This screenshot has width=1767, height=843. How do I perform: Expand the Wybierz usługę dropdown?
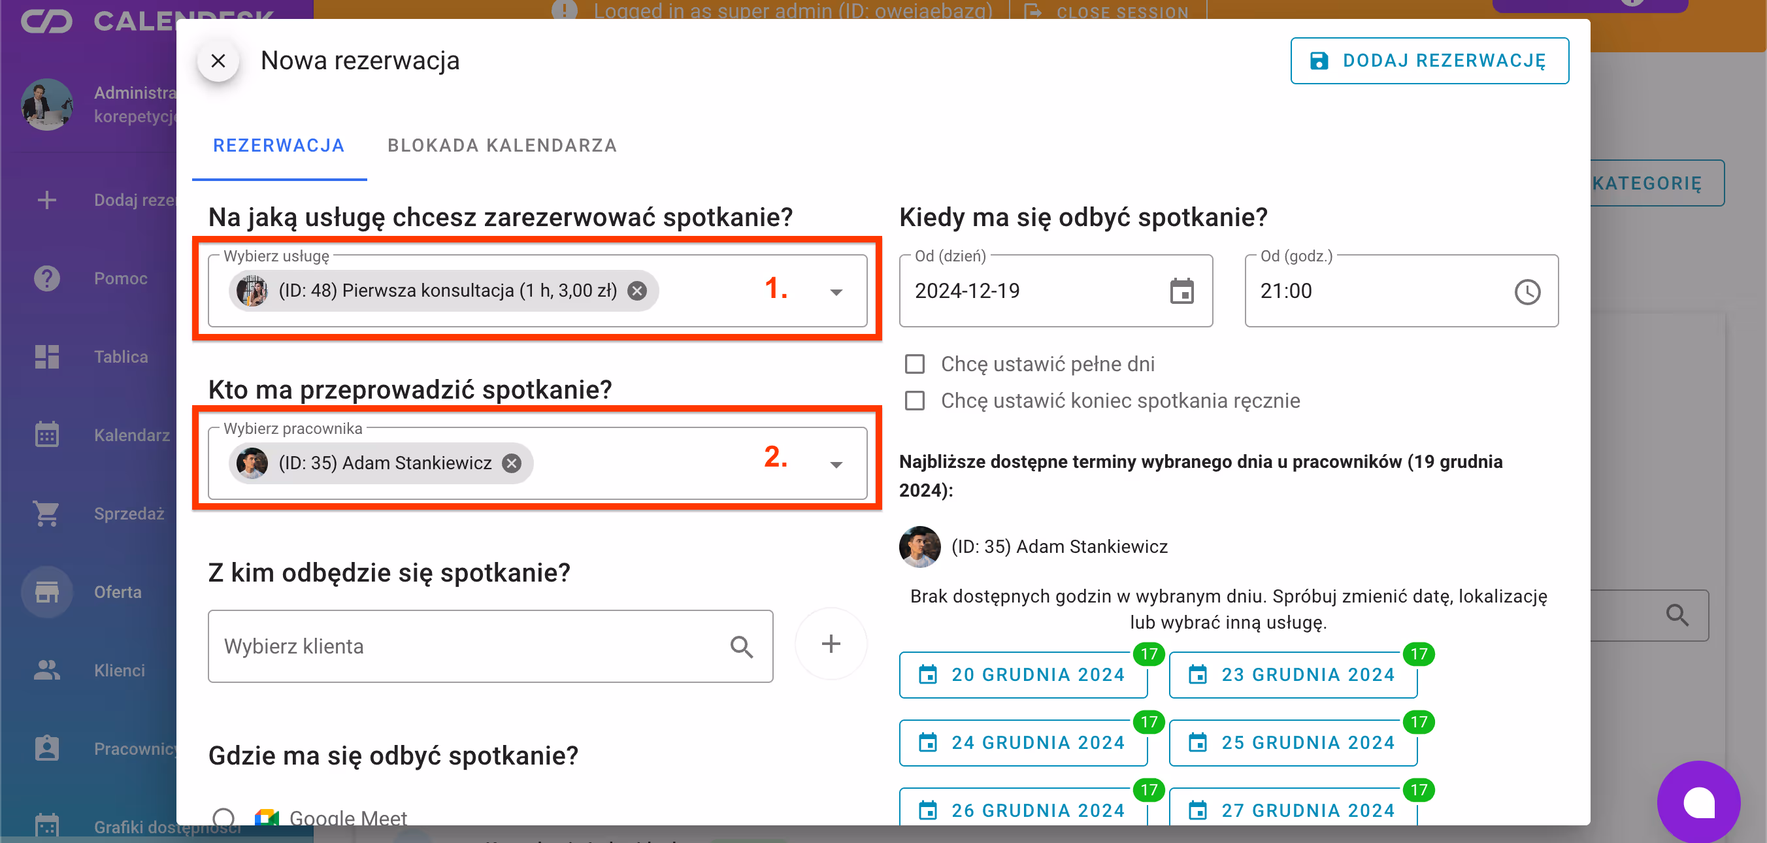(836, 291)
